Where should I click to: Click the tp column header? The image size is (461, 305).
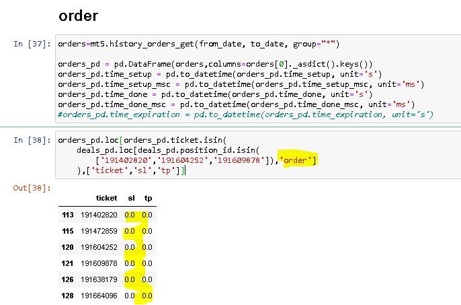pos(148,198)
